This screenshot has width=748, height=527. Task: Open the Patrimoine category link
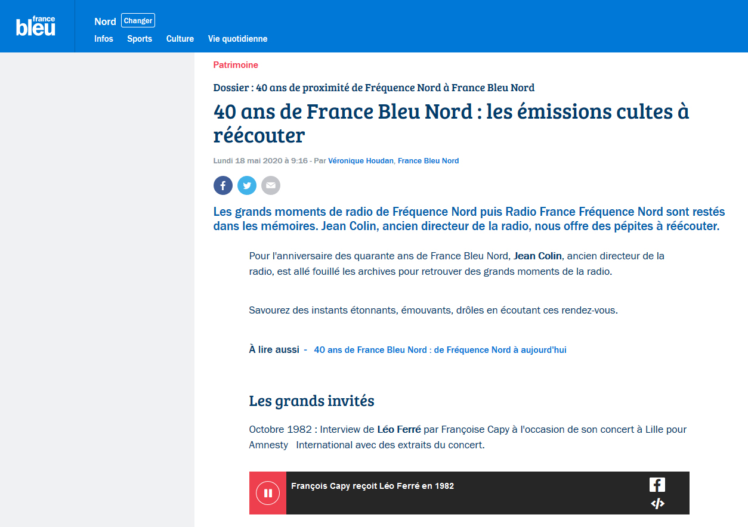[236, 65]
